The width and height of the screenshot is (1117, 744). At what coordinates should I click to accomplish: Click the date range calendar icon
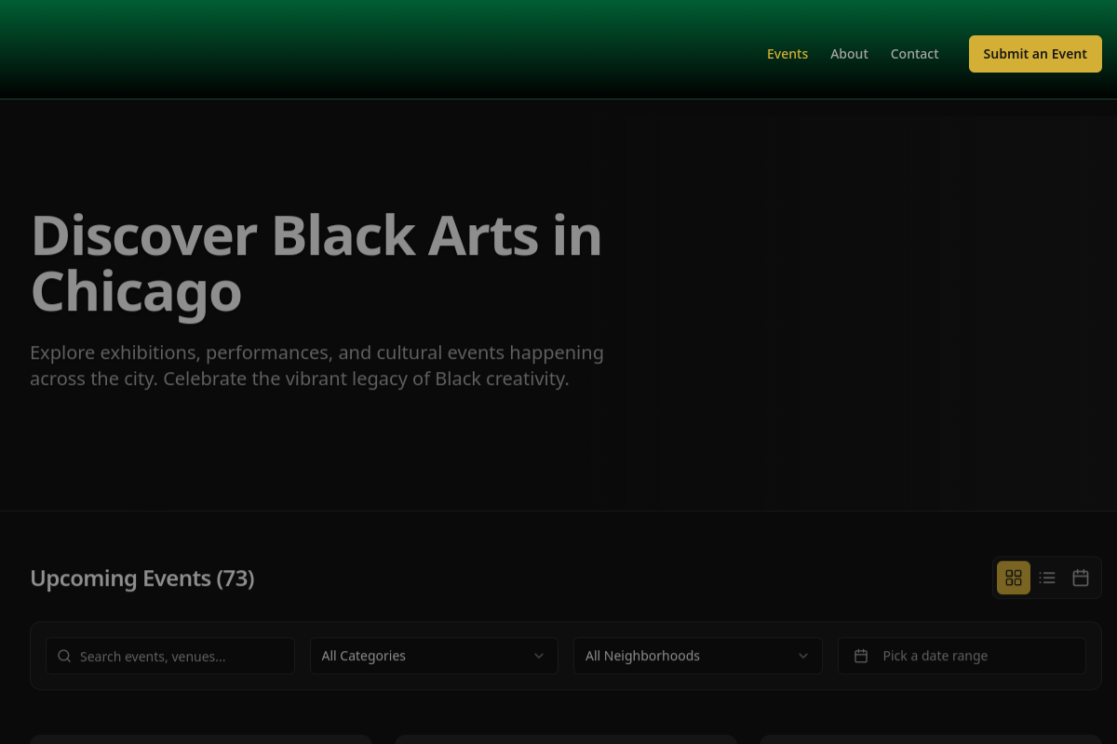pyautogui.click(x=861, y=656)
